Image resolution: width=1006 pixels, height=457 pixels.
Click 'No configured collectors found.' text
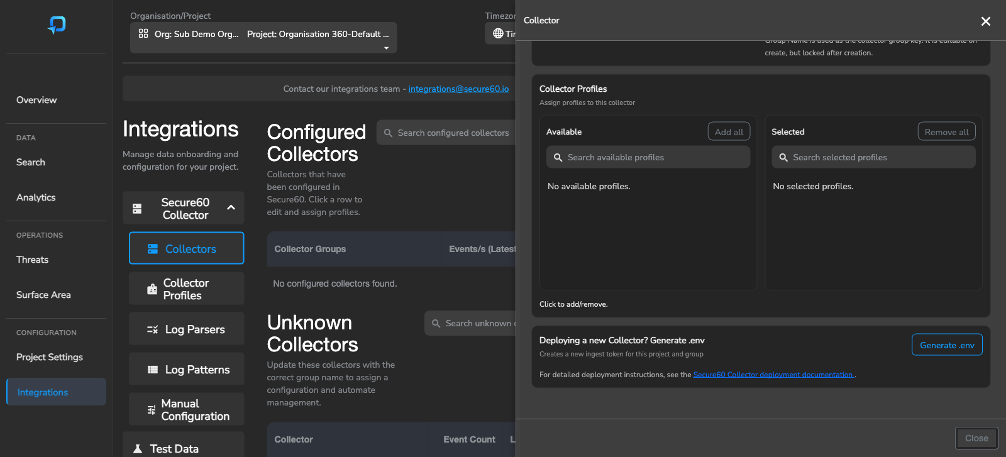[x=335, y=284]
